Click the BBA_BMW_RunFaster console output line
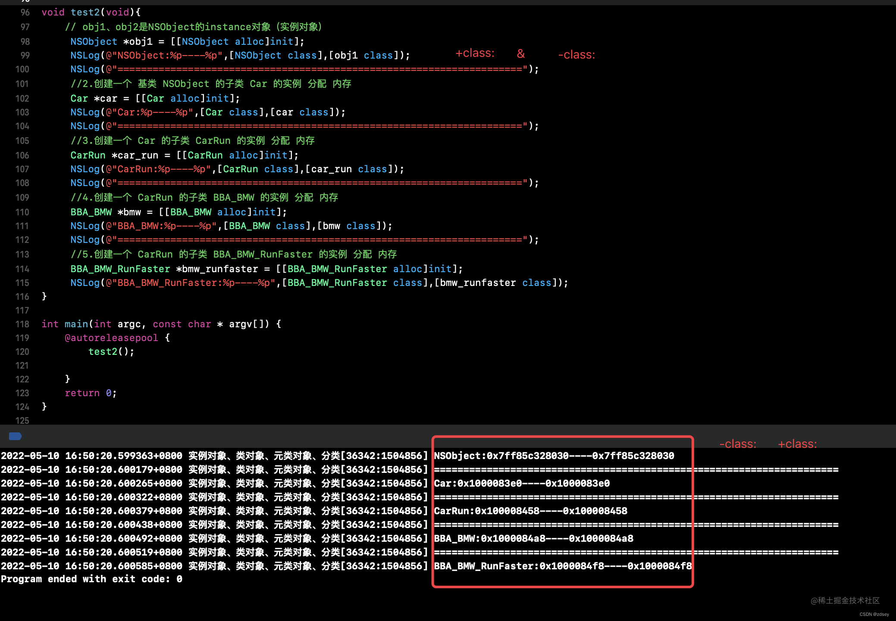This screenshot has height=621, width=896. 562,566
